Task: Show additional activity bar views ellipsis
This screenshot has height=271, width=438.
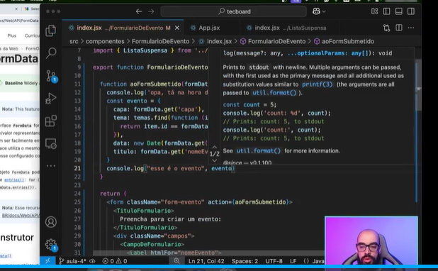Action: click(x=51, y=166)
